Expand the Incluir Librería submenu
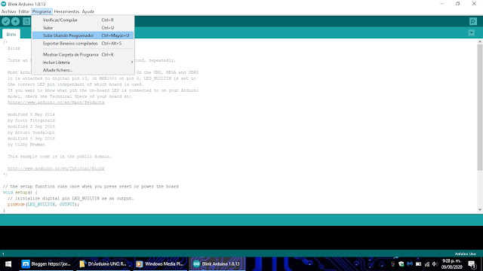 click(x=83, y=62)
